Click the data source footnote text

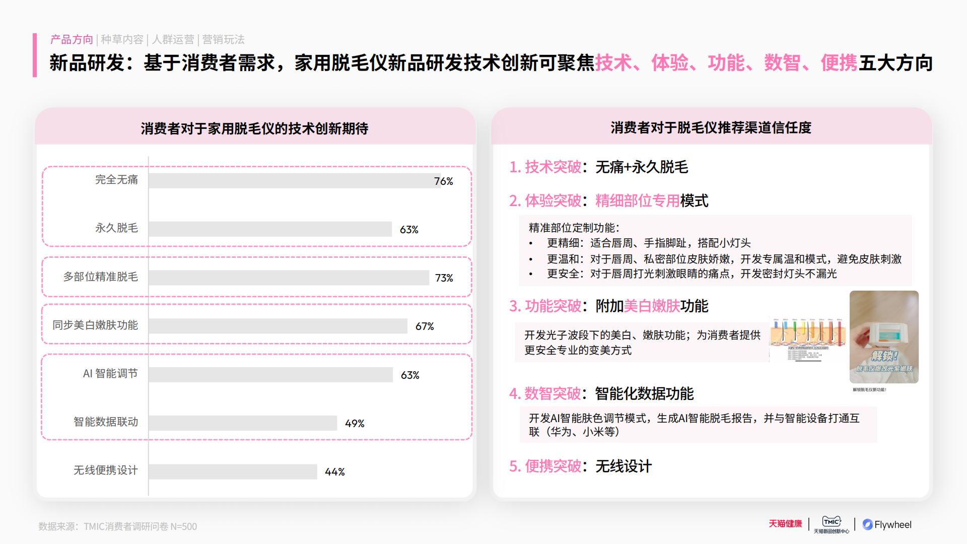[x=118, y=526]
